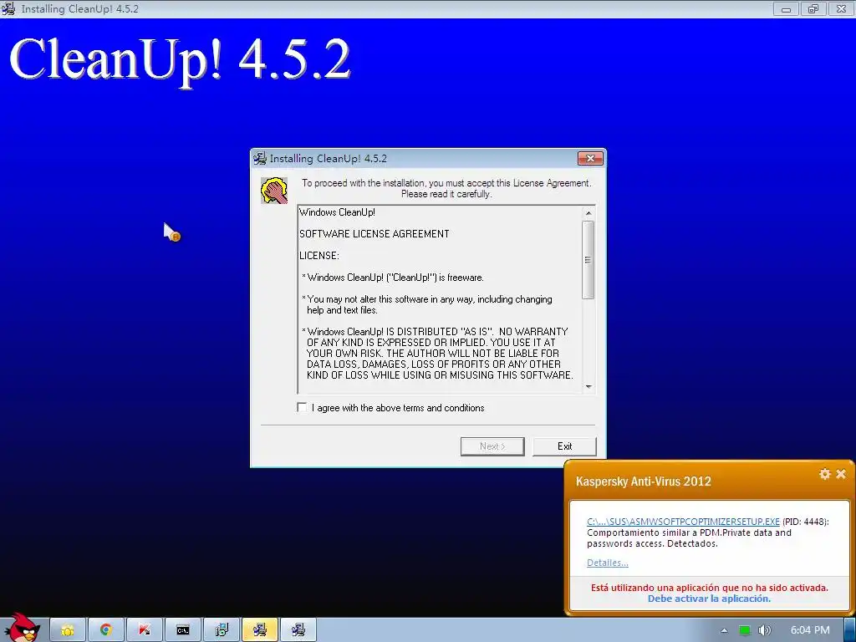Dismiss the Kaspersky Anti-Virus popup
The width and height of the screenshot is (856, 642).
coord(841,474)
